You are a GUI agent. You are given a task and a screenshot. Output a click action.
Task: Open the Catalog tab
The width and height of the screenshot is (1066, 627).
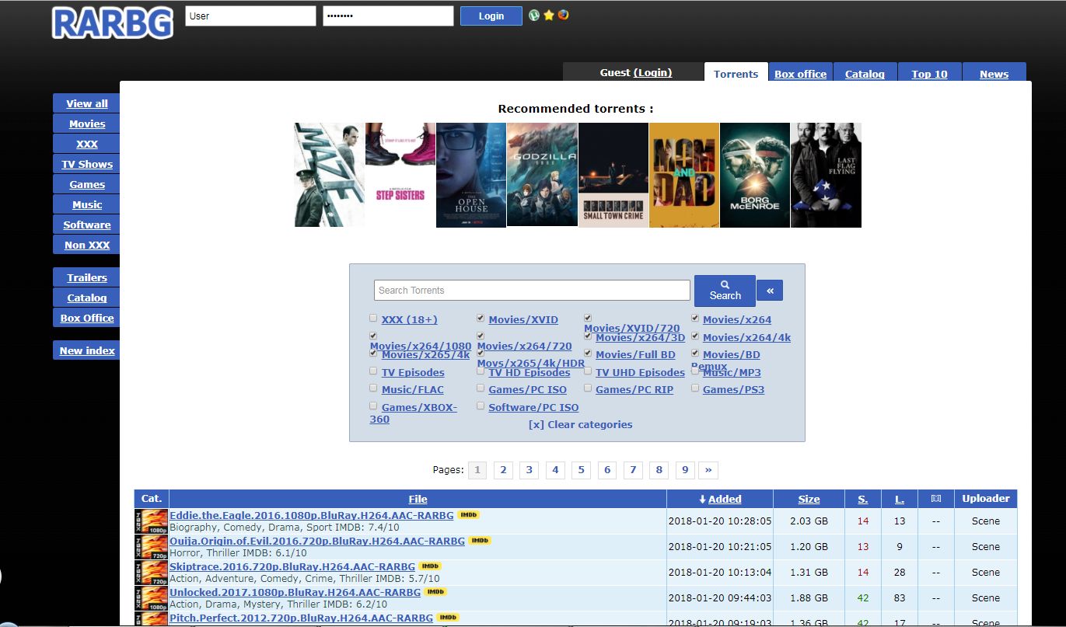tap(865, 74)
